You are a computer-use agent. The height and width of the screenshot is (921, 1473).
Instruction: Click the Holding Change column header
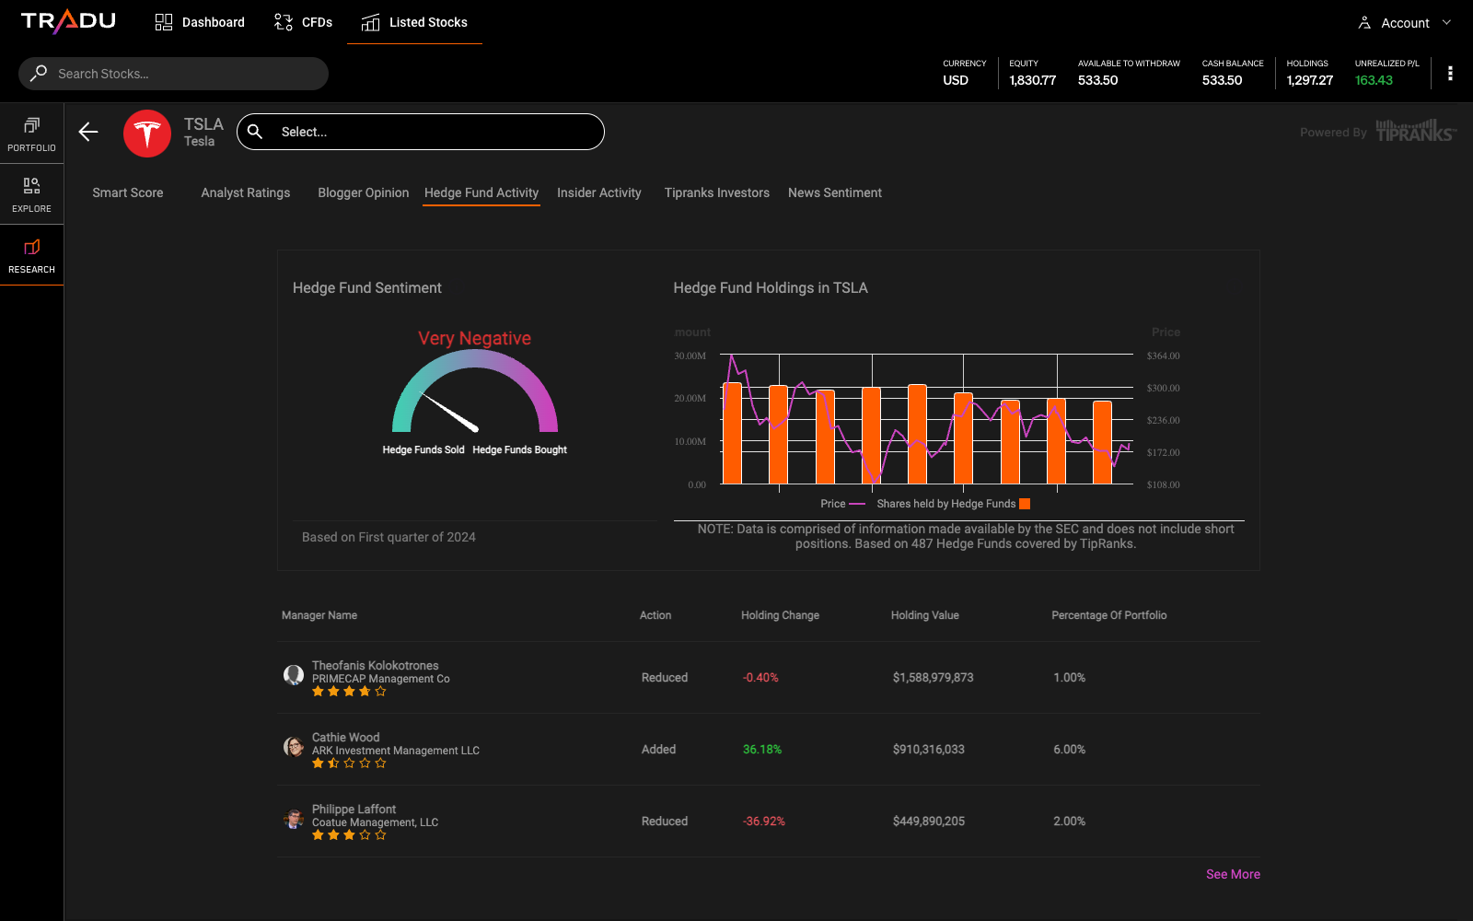coord(781,615)
